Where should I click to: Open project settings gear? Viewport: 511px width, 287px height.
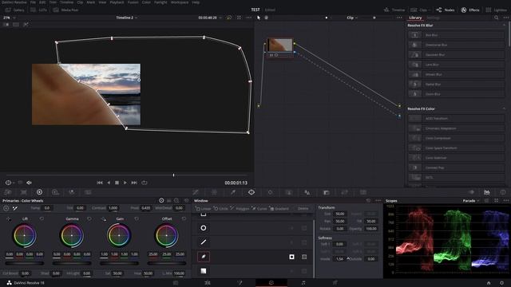[501, 283]
